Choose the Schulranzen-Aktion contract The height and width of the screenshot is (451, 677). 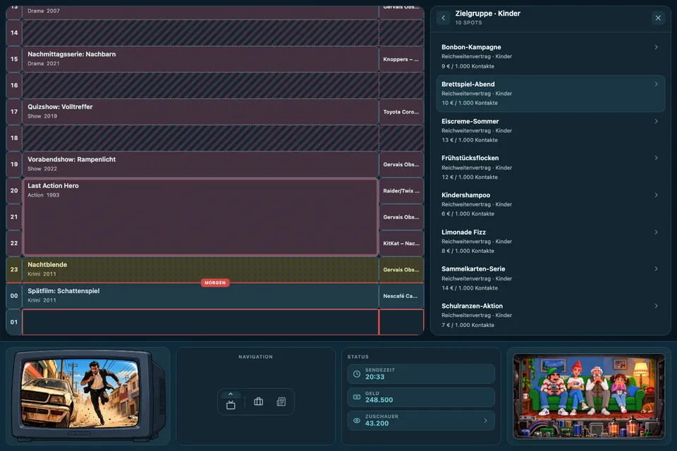(551, 315)
